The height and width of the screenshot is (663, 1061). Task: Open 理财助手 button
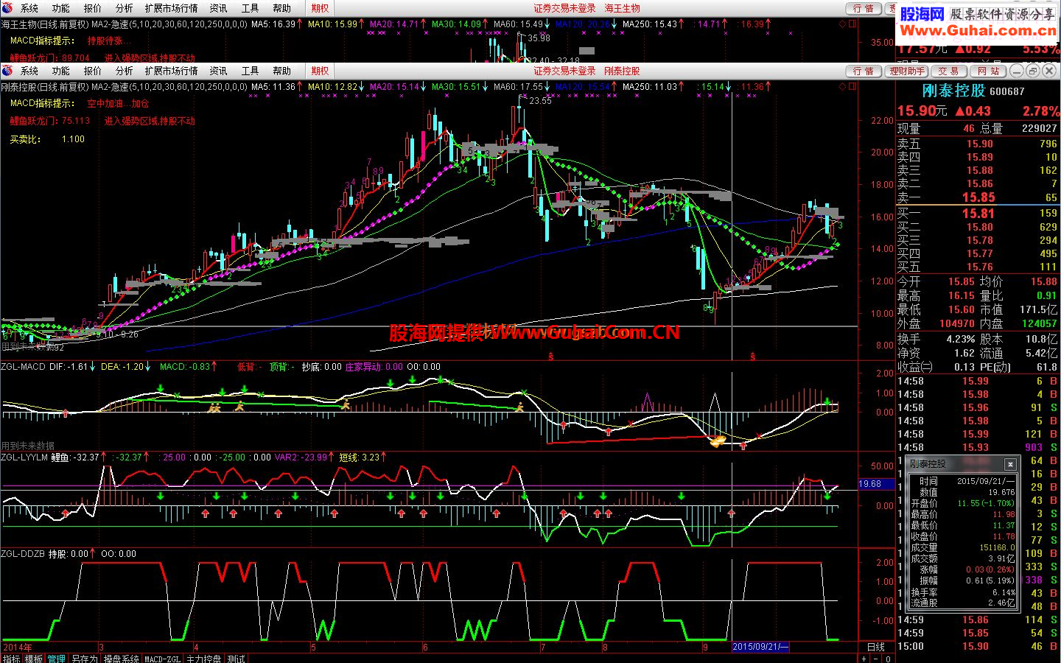point(907,71)
